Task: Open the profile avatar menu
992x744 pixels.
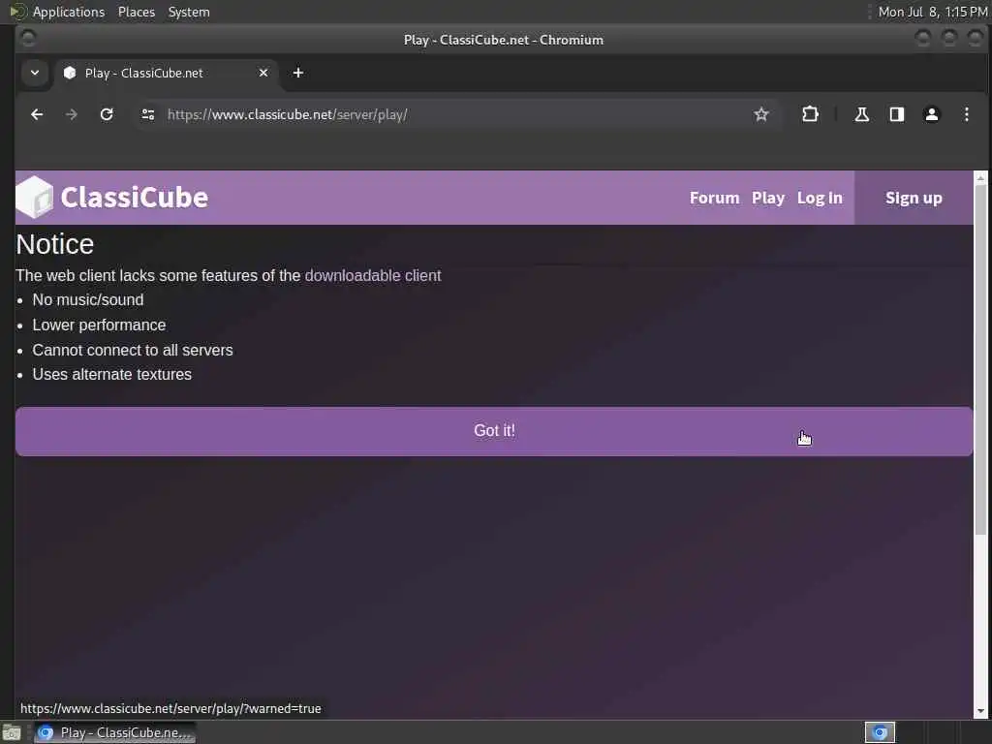Action: pos(931,114)
